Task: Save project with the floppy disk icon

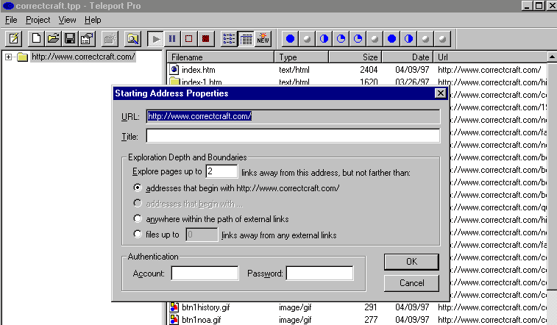Action: click(70, 39)
